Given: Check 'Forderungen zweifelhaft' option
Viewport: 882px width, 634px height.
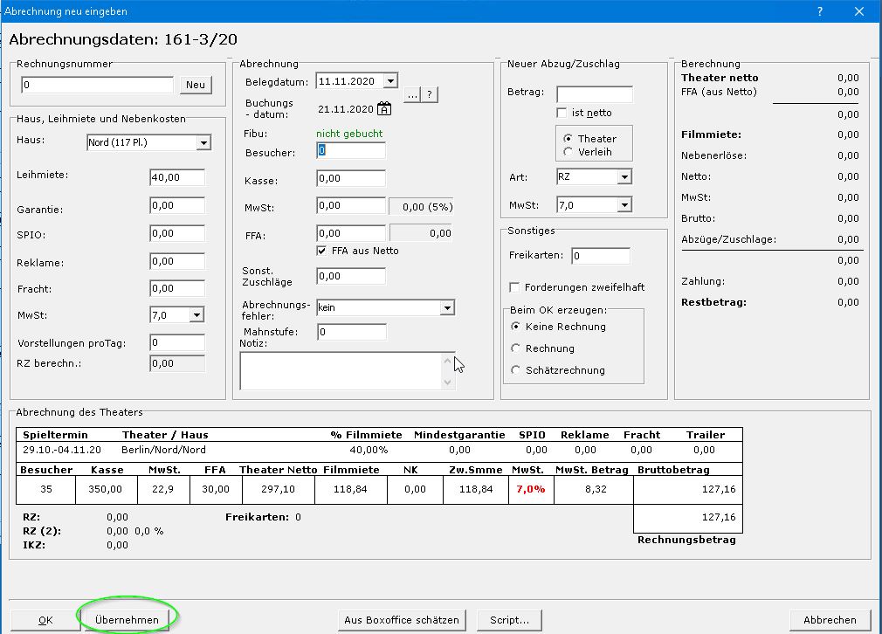Looking at the screenshot, I should [515, 287].
